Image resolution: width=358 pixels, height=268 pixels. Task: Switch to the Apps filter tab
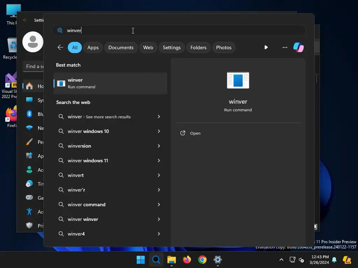point(93,47)
